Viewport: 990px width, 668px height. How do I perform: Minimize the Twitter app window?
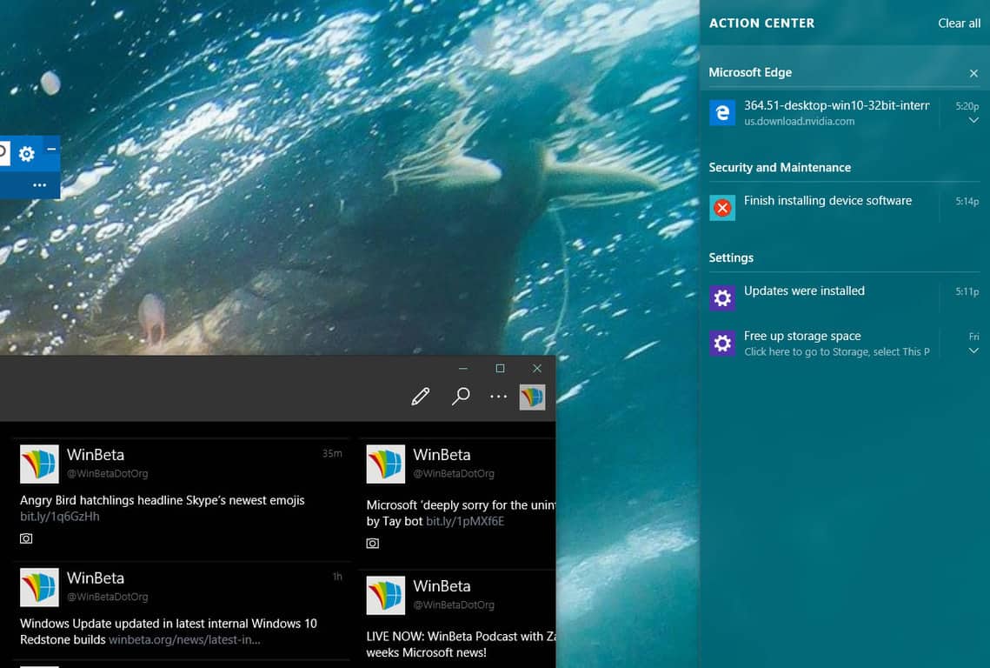[x=463, y=369]
